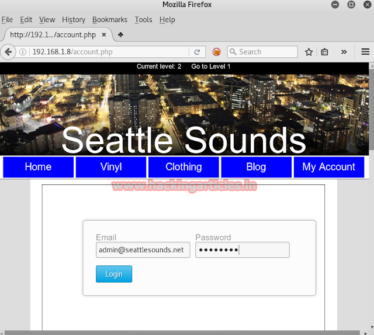Click the address bar URL field

click(110, 52)
